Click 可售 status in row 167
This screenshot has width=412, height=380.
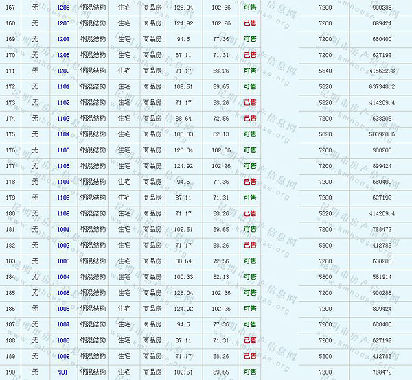click(x=250, y=8)
